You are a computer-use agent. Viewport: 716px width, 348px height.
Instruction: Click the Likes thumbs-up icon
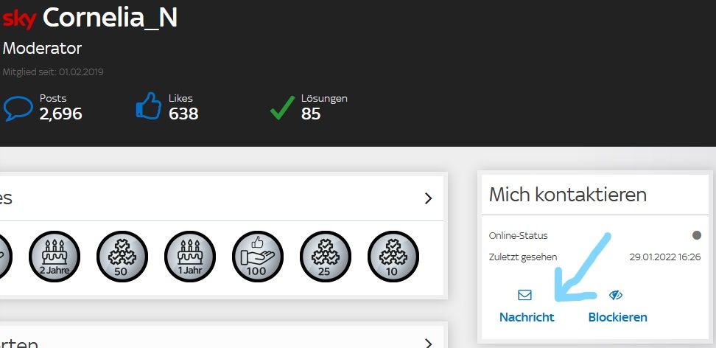click(148, 107)
